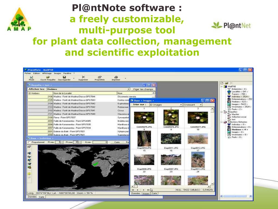Open the Affichage menu
The width and height of the screenshot is (278, 209).
[47, 73]
